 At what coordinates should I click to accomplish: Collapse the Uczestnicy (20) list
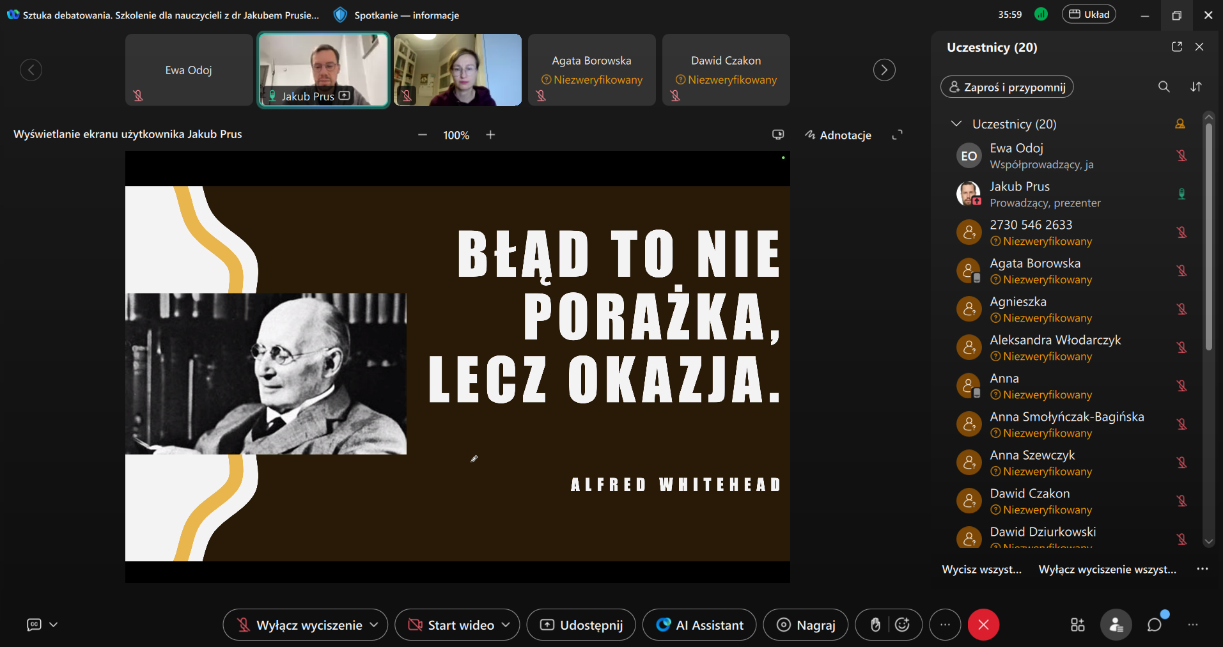click(x=956, y=123)
